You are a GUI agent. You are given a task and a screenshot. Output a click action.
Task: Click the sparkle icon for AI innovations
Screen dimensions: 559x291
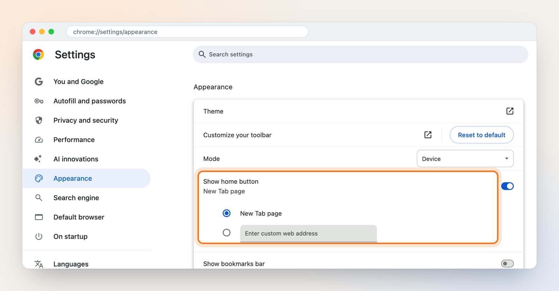point(38,159)
